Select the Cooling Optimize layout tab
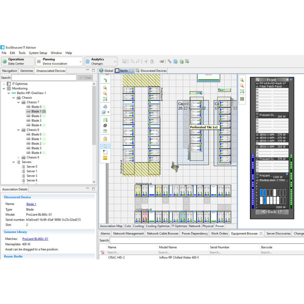 click(157, 226)
